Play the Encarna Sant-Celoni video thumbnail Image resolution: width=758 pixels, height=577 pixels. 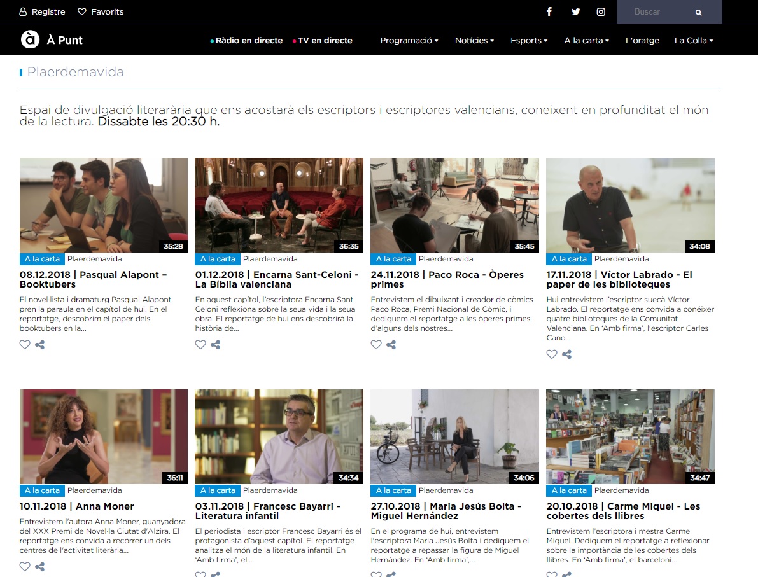(x=279, y=205)
